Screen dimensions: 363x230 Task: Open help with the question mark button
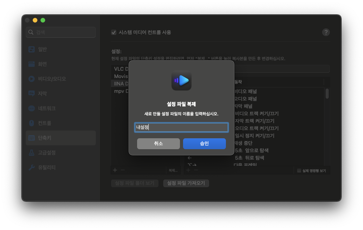click(326, 32)
